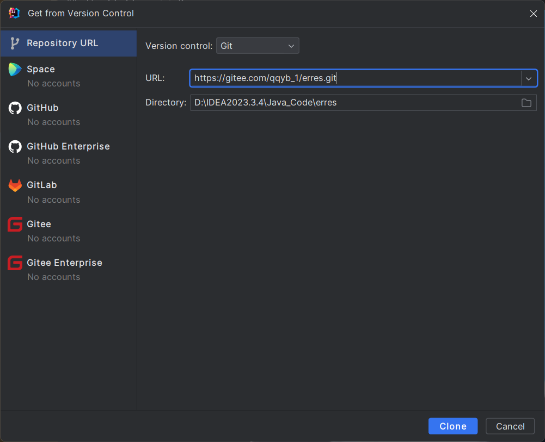545x442 pixels.
Task: Click the GitHub octocat icon
Action: (x=15, y=108)
